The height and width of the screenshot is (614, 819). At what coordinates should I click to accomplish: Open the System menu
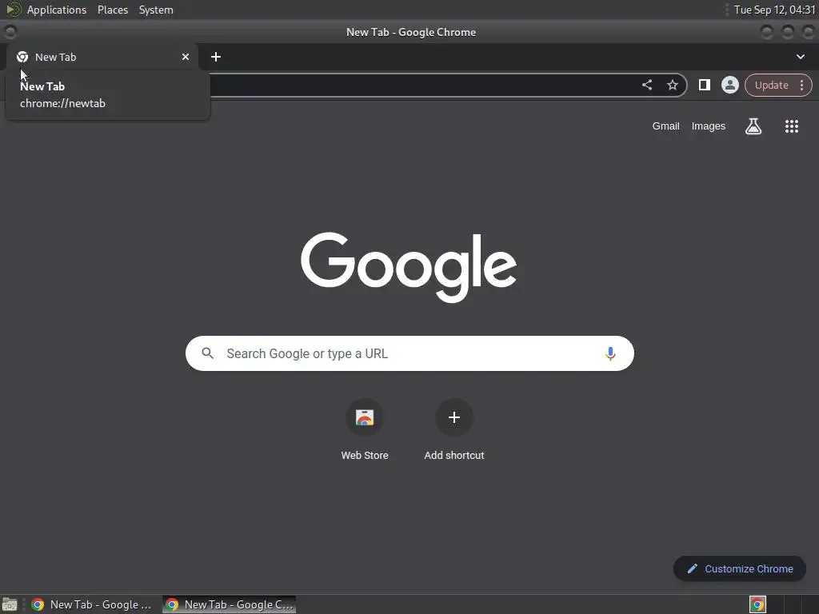(156, 10)
